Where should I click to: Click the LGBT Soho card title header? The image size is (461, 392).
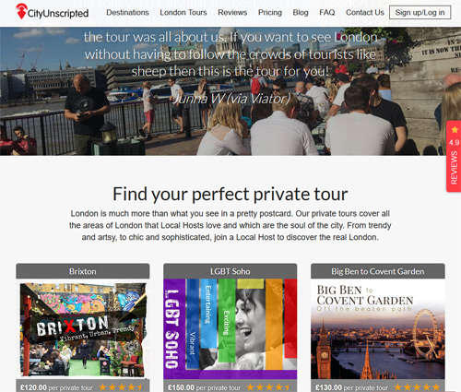(x=230, y=271)
